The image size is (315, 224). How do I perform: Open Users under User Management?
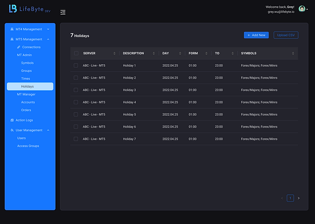(x=21, y=138)
